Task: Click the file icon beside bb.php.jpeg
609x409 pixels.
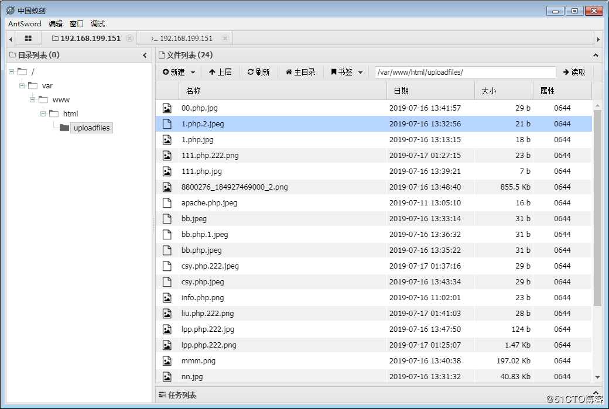Action: (x=167, y=250)
